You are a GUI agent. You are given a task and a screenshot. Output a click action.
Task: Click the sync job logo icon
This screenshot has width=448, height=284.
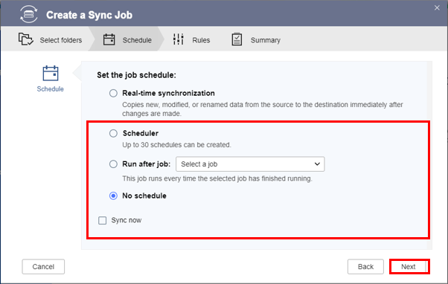pyautogui.click(x=28, y=14)
